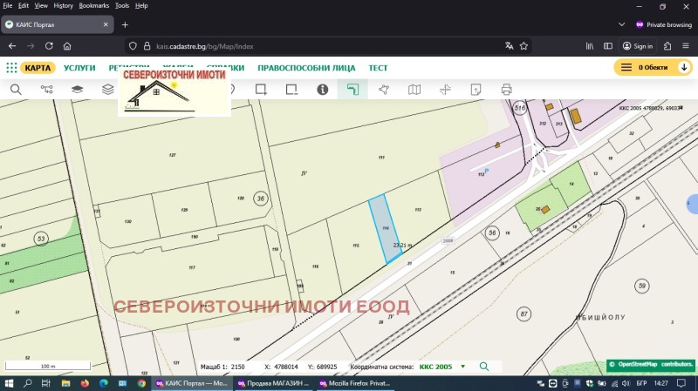Open the app grid launcher icon
This screenshot has height=391, width=698.
click(x=11, y=67)
